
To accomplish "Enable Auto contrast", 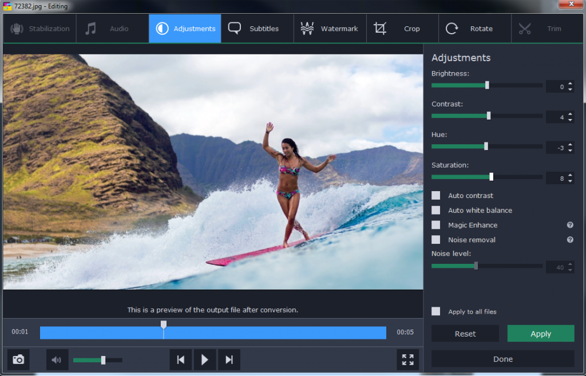I will [435, 195].
